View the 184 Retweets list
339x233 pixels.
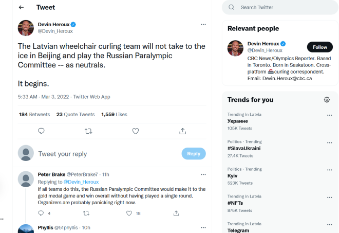point(34,114)
